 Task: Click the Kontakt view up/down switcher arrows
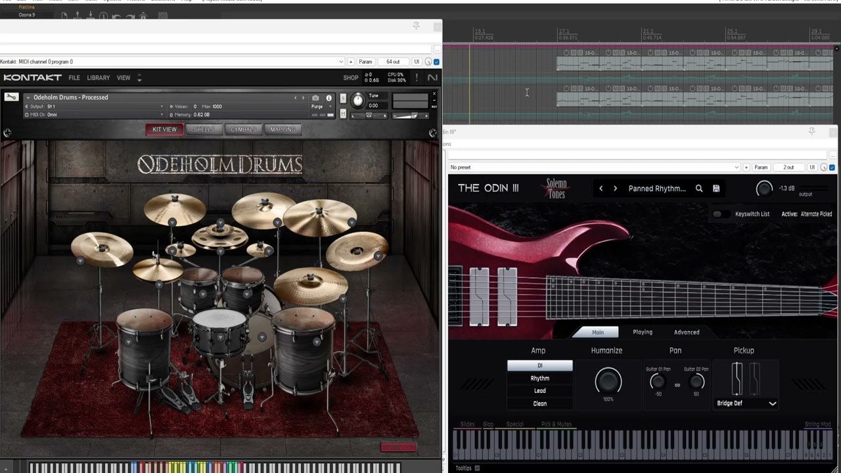(x=139, y=78)
